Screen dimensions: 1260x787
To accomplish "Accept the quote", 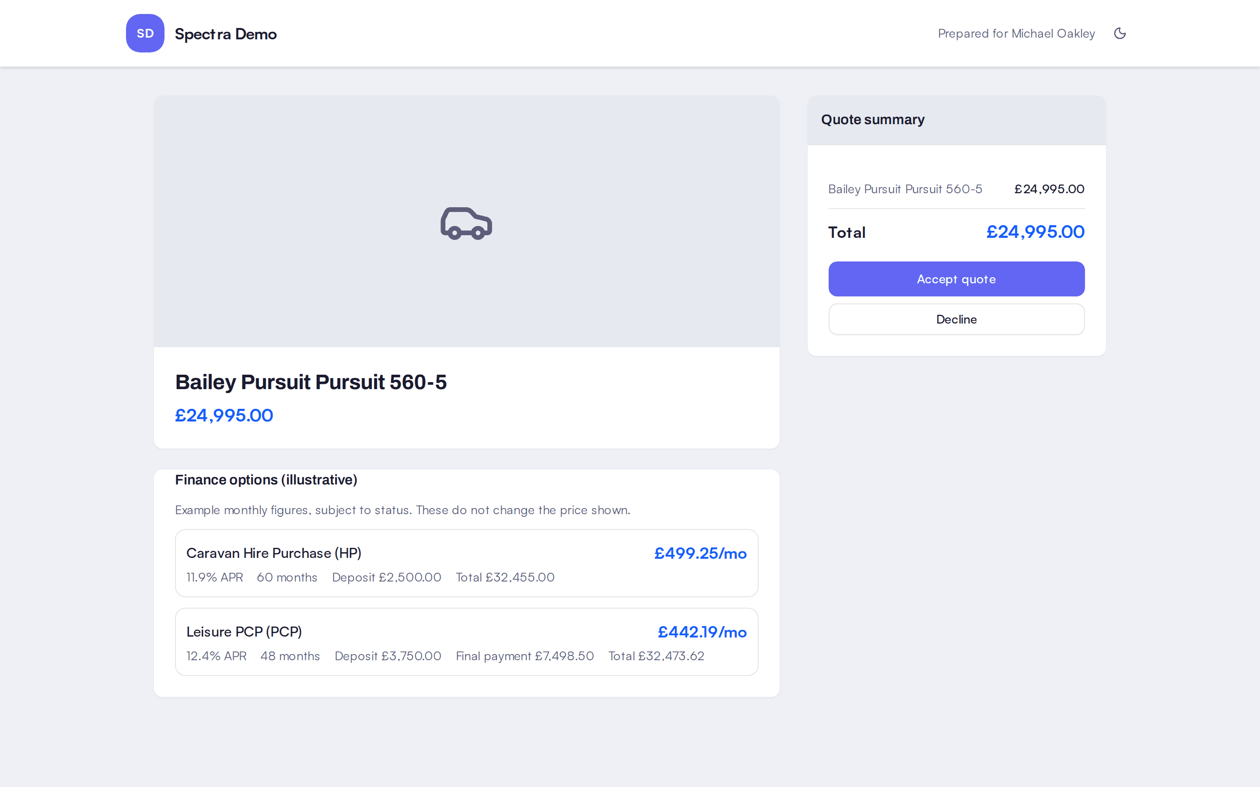I will coord(956,279).
